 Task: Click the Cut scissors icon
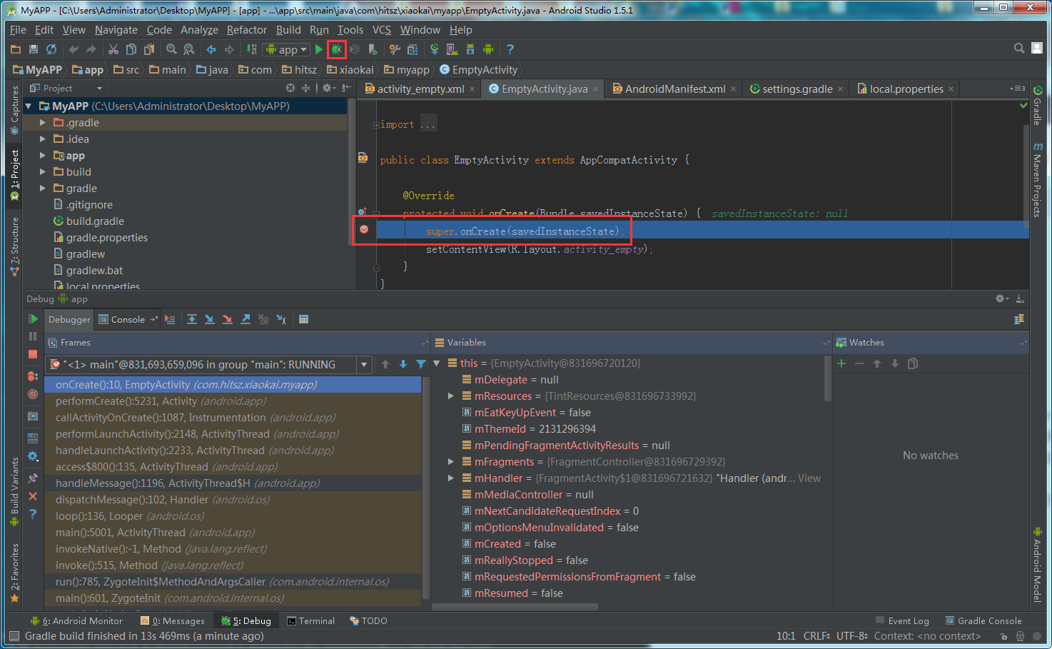click(x=113, y=49)
